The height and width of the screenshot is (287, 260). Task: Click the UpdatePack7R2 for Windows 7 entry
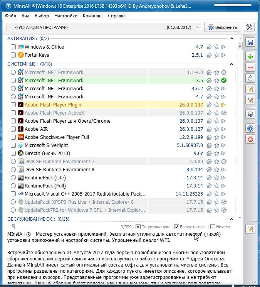85,210
